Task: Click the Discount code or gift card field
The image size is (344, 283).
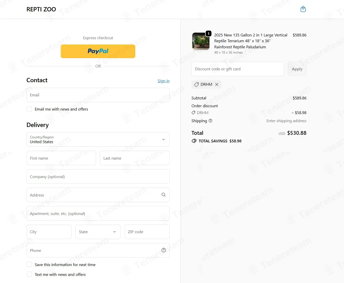Action: [238, 69]
